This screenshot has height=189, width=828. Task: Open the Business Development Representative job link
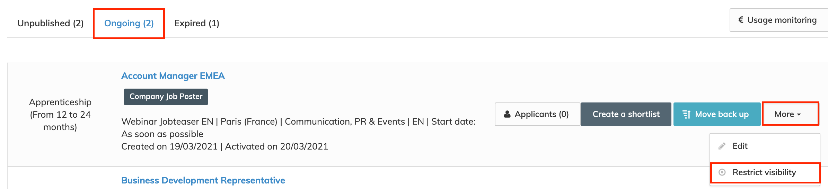pos(203,180)
